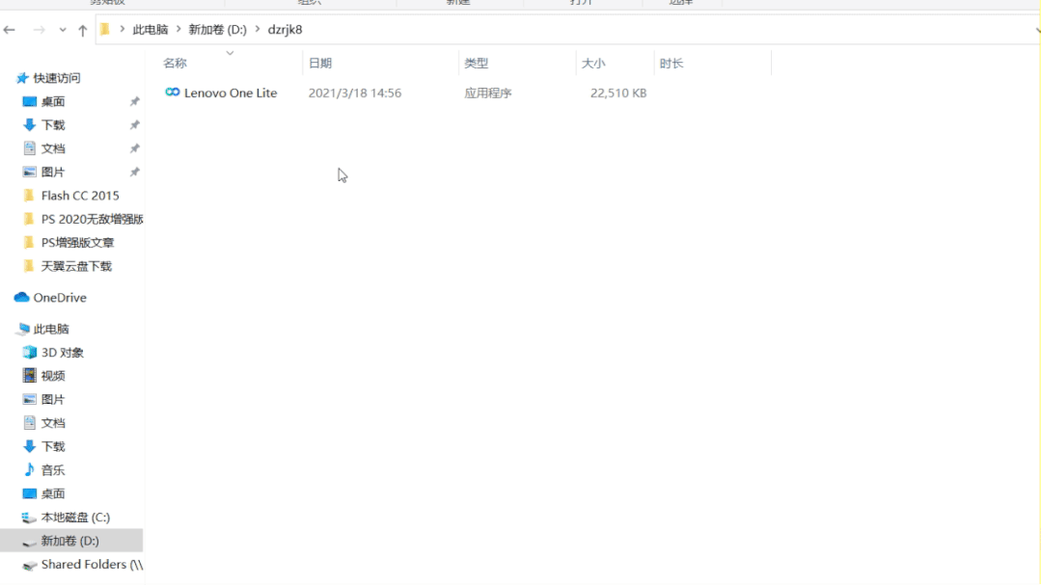Open 3D 对象 under 此电脑

tap(63, 352)
